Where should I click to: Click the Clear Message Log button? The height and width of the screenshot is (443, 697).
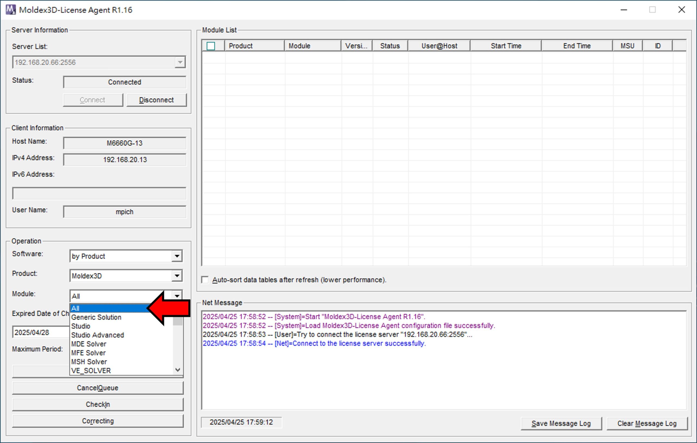coord(647,423)
